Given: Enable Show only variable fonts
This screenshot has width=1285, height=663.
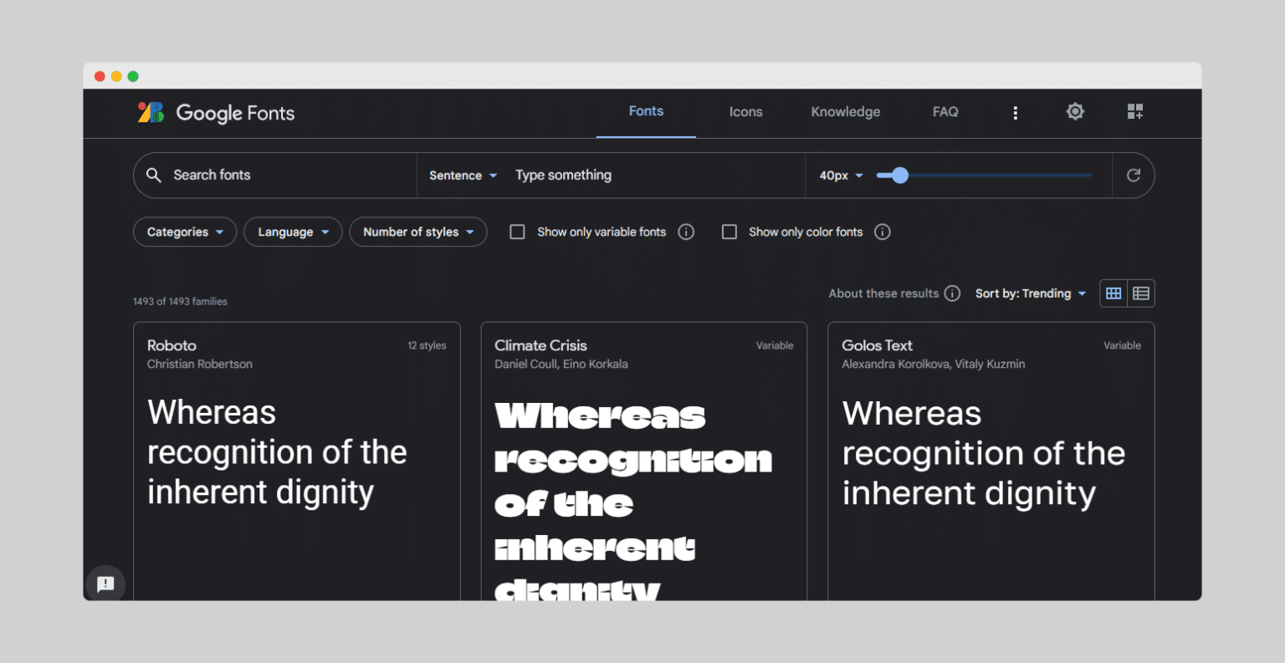Looking at the screenshot, I should (x=517, y=232).
